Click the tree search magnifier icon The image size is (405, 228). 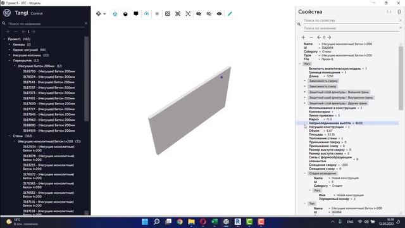[x=4, y=23]
